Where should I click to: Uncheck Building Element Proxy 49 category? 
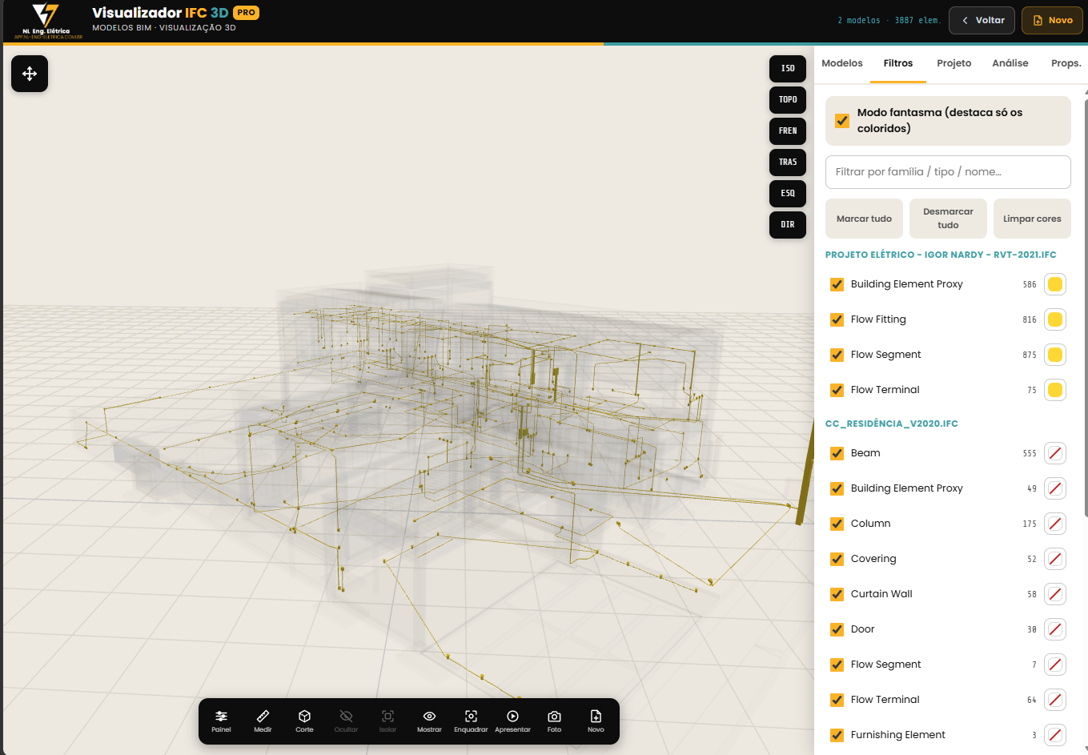pyautogui.click(x=837, y=488)
